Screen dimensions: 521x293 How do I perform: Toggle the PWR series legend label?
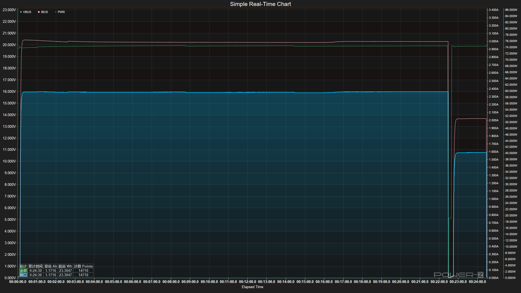pos(61,12)
